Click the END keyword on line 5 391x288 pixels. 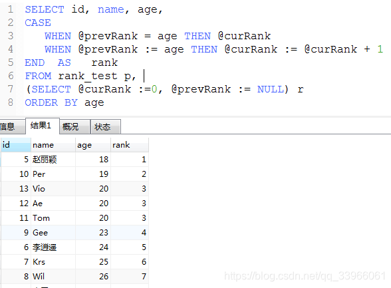(x=35, y=63)
